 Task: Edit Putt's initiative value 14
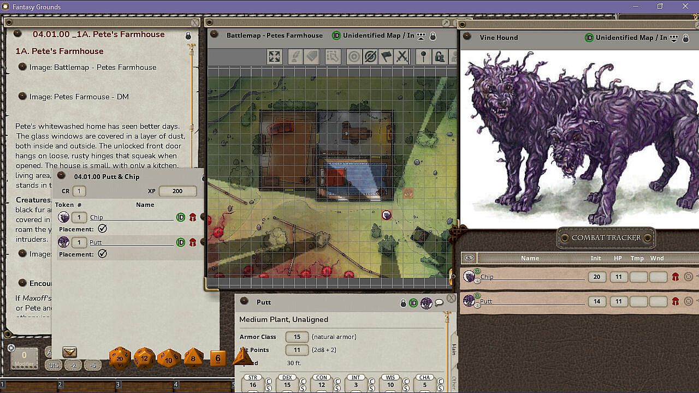click(x=597, y=301)
